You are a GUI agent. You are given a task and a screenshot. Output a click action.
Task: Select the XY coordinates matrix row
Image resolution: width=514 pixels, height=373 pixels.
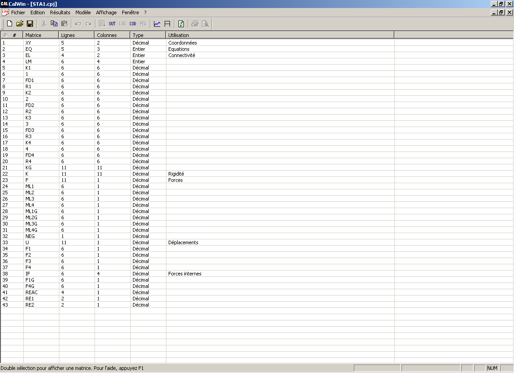[28, 43]
